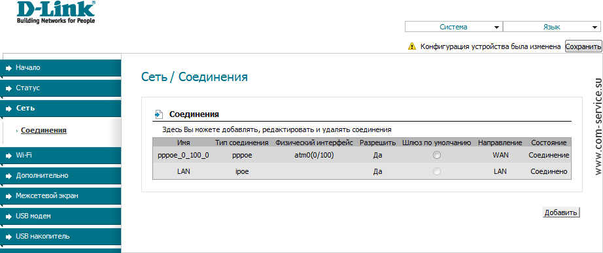
Task: Select default gateway radio for LAN row
Action: (x=437, y=172)
